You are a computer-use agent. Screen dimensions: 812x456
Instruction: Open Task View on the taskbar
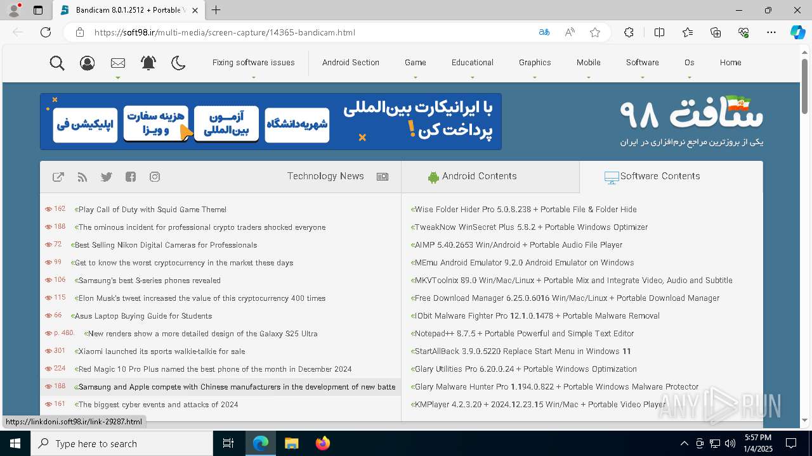[x=228, y=443]
